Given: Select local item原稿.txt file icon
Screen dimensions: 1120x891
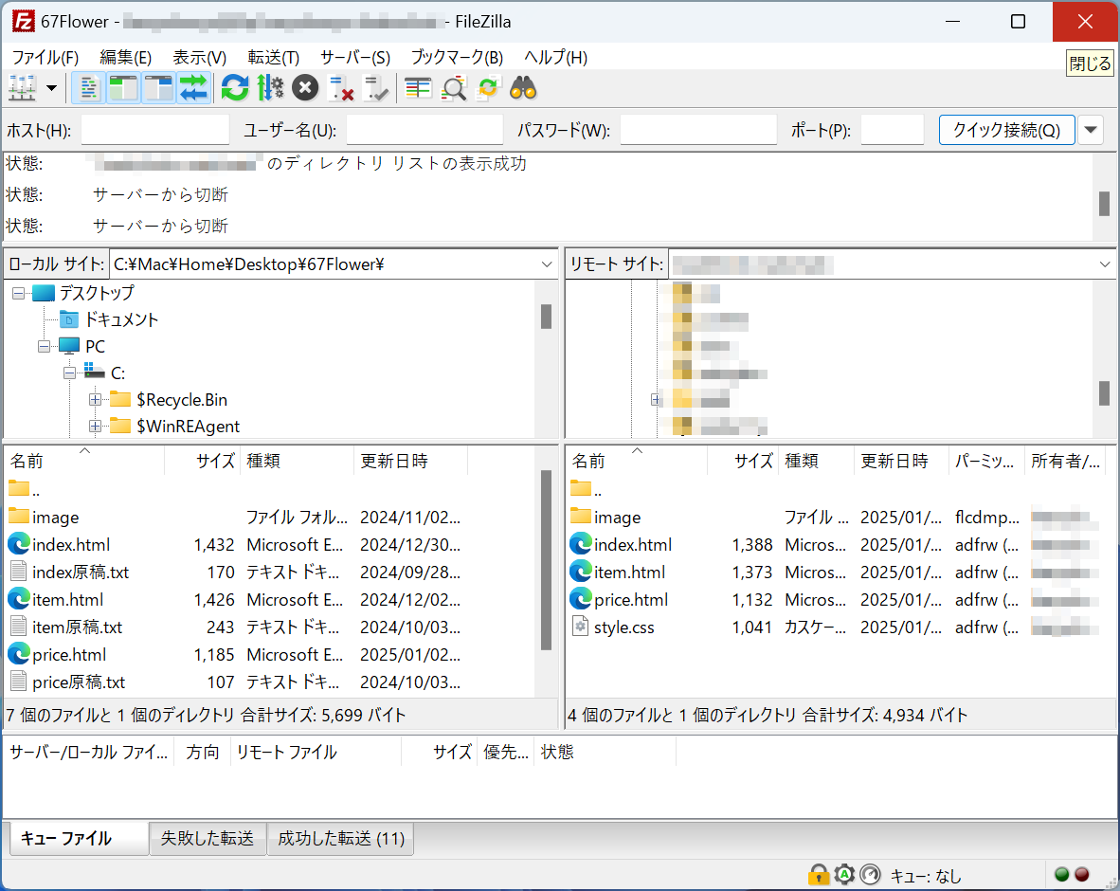Looking at the screenshot, I should tap(19, 627).
